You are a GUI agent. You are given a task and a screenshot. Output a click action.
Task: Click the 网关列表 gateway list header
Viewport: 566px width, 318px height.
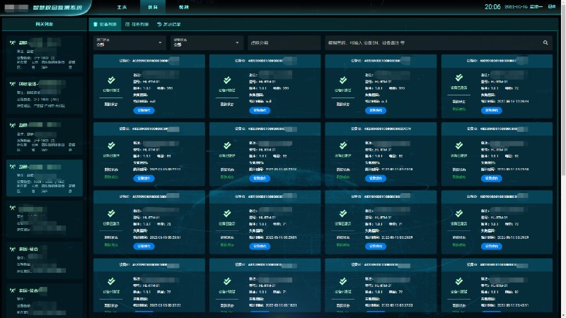tap(45, 24)
